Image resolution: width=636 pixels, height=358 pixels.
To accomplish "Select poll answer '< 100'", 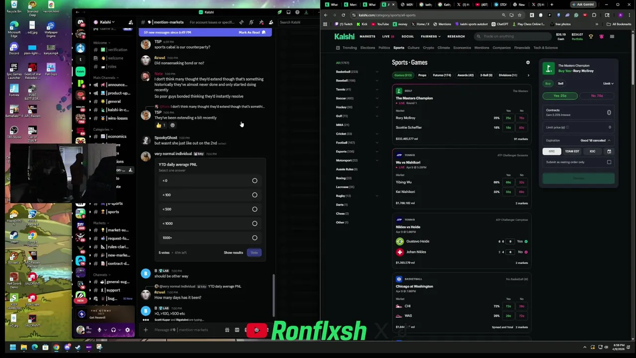I will 210,195.
